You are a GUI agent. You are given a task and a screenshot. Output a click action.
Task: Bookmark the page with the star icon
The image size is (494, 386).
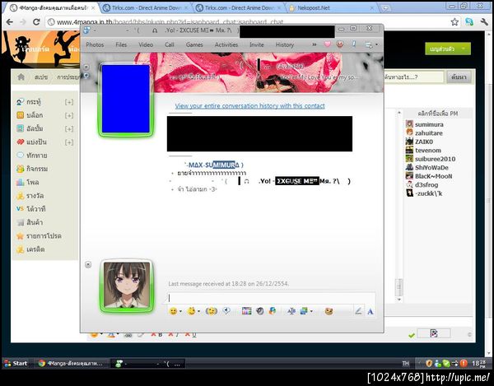(454, 21)
